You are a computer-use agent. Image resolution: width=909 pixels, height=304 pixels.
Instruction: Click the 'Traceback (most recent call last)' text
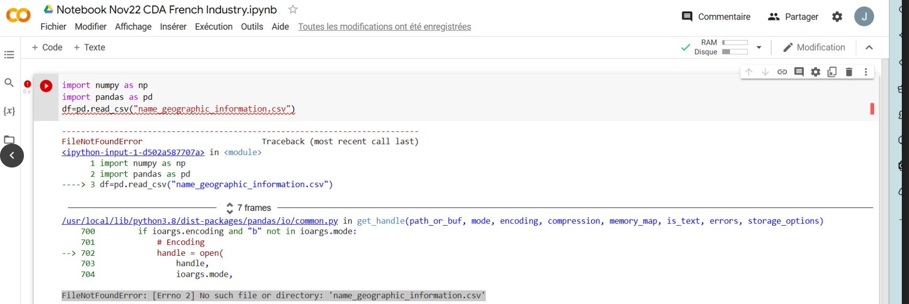[x=340, y=141]
